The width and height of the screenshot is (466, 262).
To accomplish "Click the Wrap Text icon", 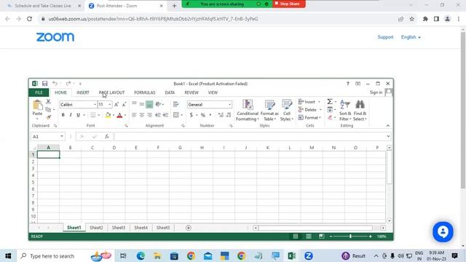I will click(x=175, y=104).
